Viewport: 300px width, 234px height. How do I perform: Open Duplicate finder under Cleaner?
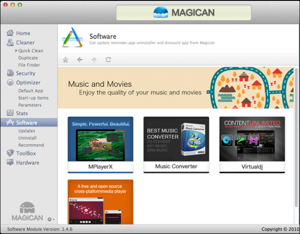(28, 58)
